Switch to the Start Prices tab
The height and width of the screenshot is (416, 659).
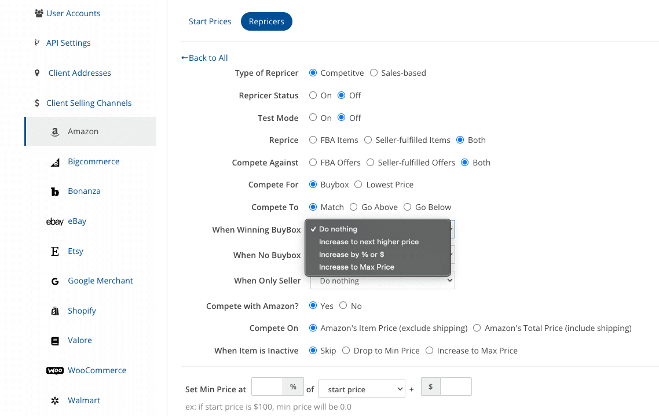pyautogui.click(x=210, y=21)
